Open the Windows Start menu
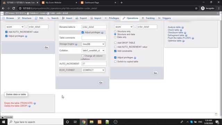This screenshot has width=222, height=125. pyautogui.click(x=3, y=122)
